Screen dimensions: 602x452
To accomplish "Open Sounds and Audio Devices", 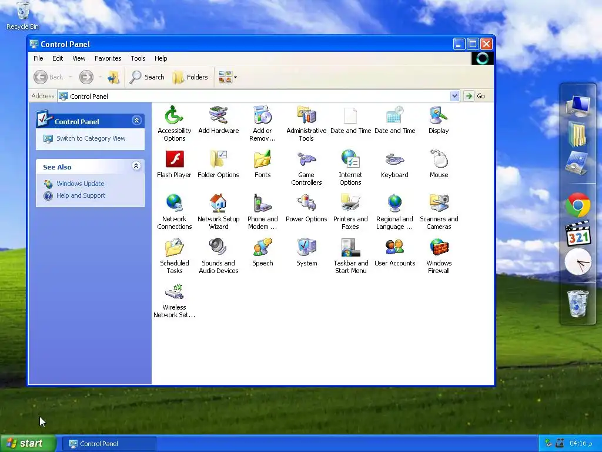I will 219,255.
